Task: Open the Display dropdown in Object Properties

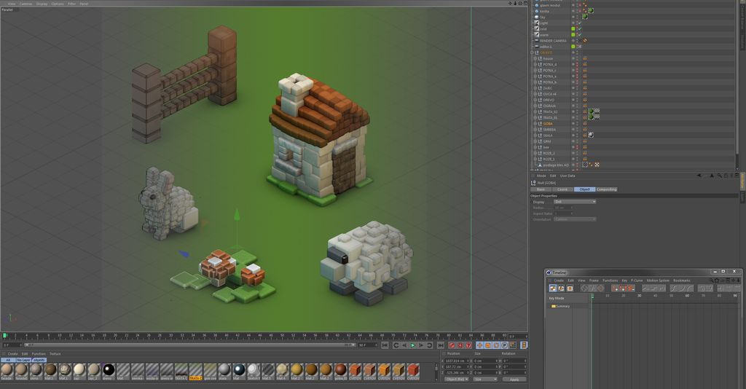Action: click(x=575, y=202)
